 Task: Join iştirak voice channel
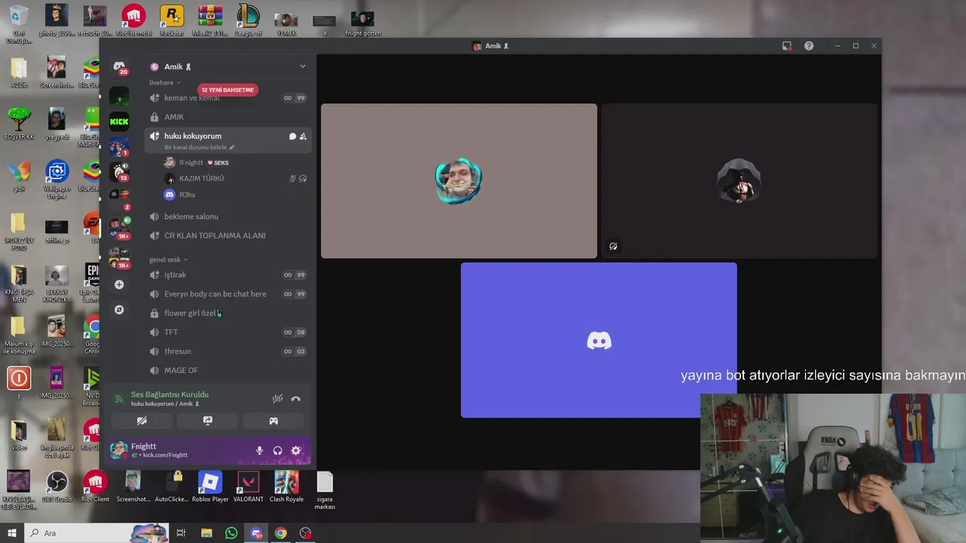pos(228,275)
